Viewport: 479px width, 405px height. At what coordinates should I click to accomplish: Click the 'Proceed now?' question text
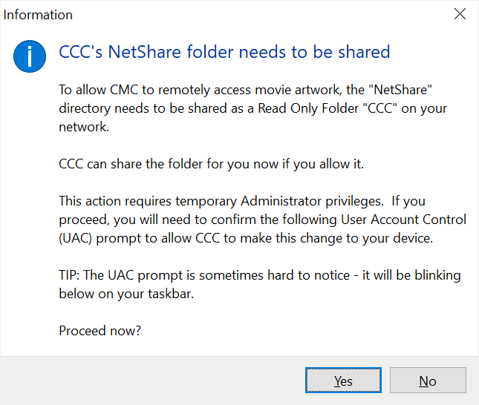tap(100, 331)
